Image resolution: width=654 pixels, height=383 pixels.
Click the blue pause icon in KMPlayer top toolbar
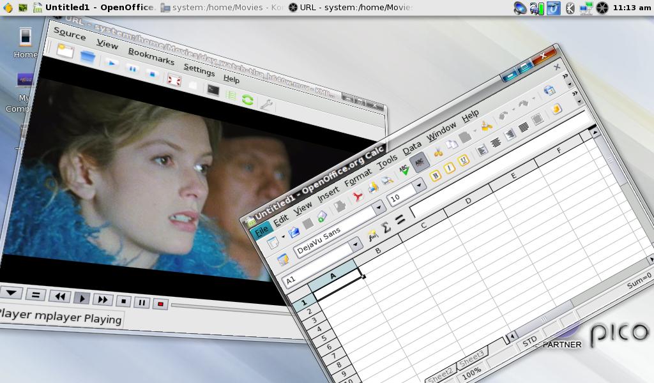coord(132,68)
